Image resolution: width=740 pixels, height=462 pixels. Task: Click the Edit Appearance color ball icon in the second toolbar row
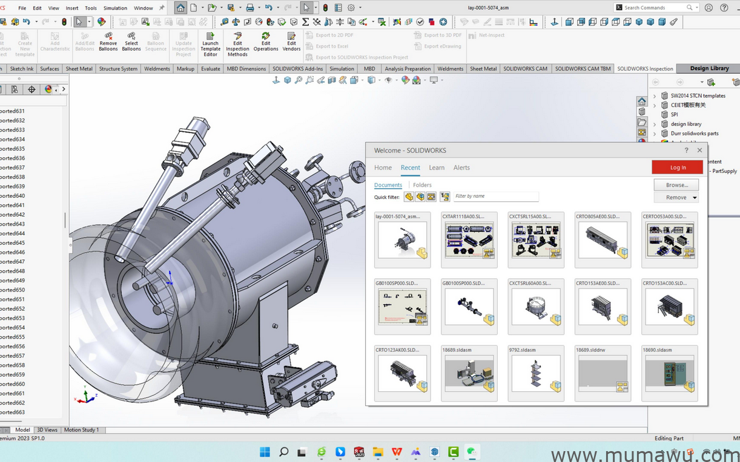[x=101, y=22]
